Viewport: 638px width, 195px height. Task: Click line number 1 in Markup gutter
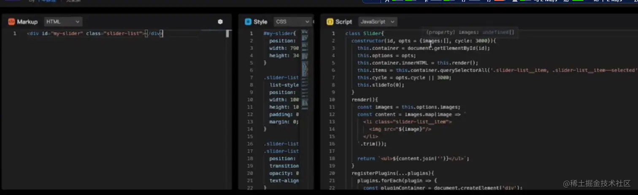(15, 33)
